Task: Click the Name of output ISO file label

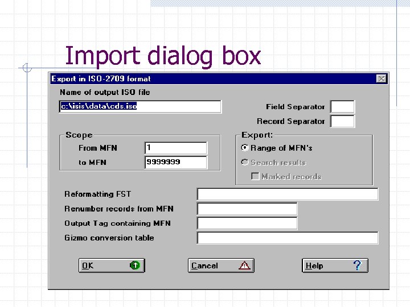Action: 105,92
